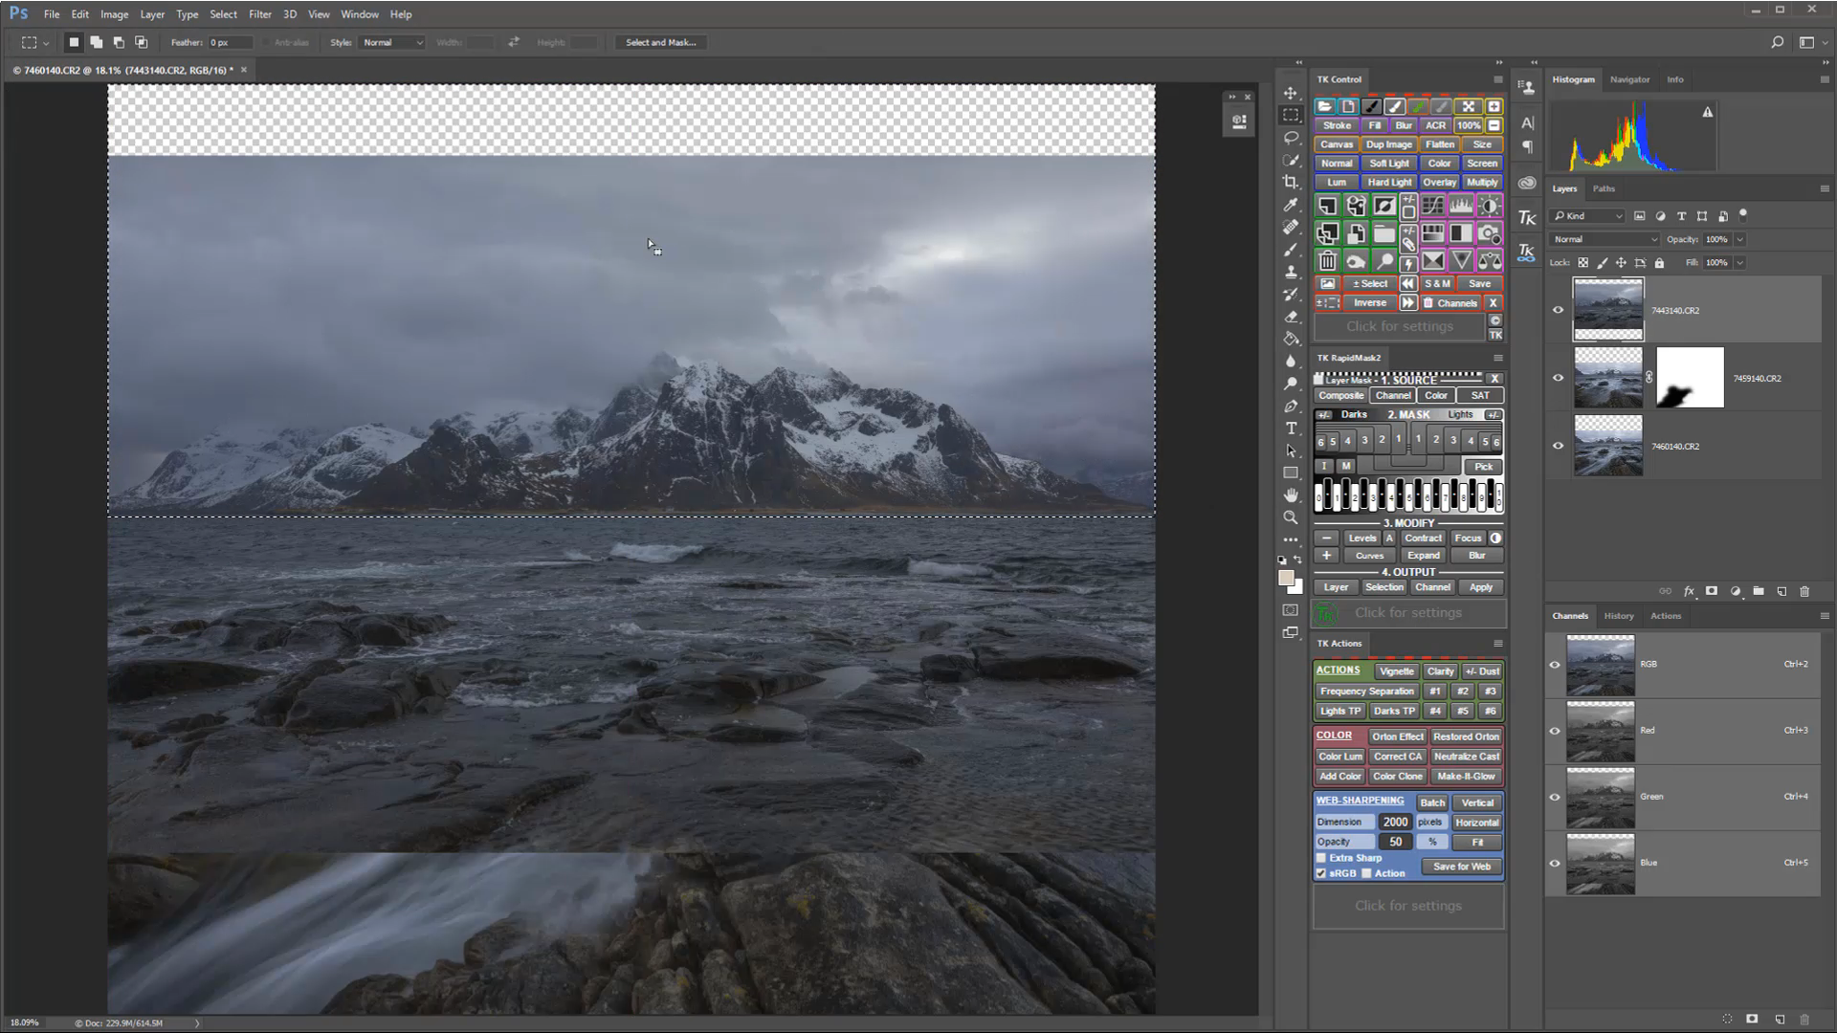The height and width of the screenshot is (1033, 1837).
Task: Select the Horizontal Type tool
Action: tap(1291, 429)
